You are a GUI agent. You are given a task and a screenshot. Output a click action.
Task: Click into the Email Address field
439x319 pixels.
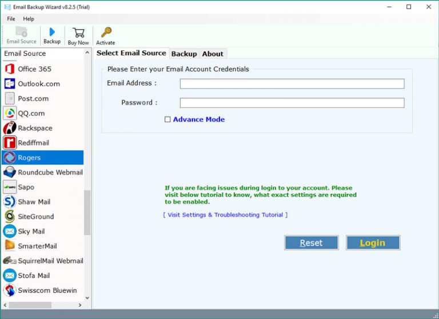[292, 84]
